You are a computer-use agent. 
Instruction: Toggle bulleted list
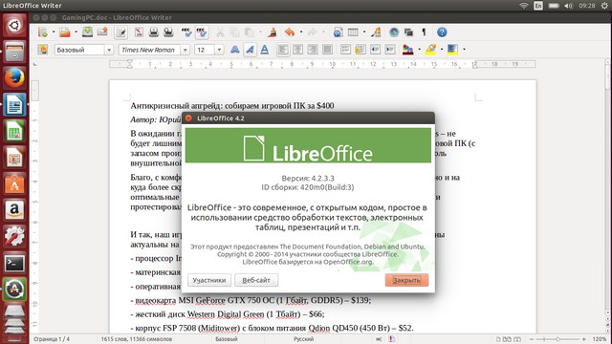click(361, 50)
